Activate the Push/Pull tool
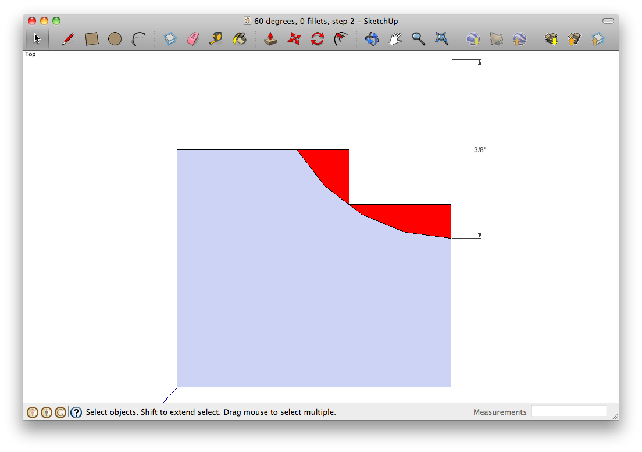 [270, 38]
